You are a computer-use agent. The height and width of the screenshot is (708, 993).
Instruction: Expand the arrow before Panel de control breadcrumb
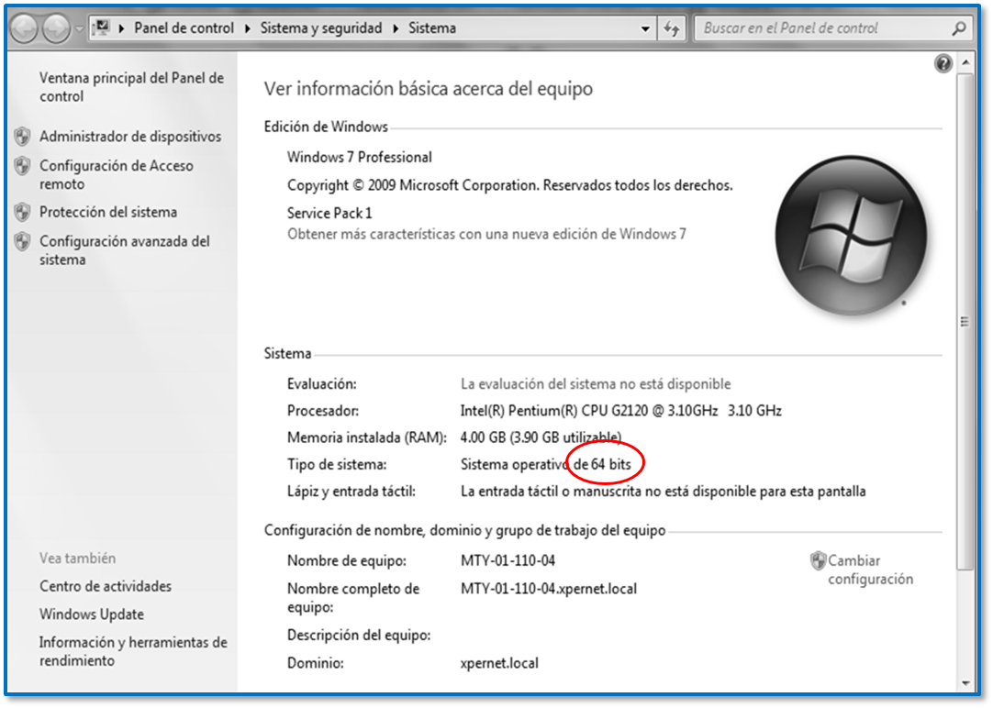click(121, 28)
